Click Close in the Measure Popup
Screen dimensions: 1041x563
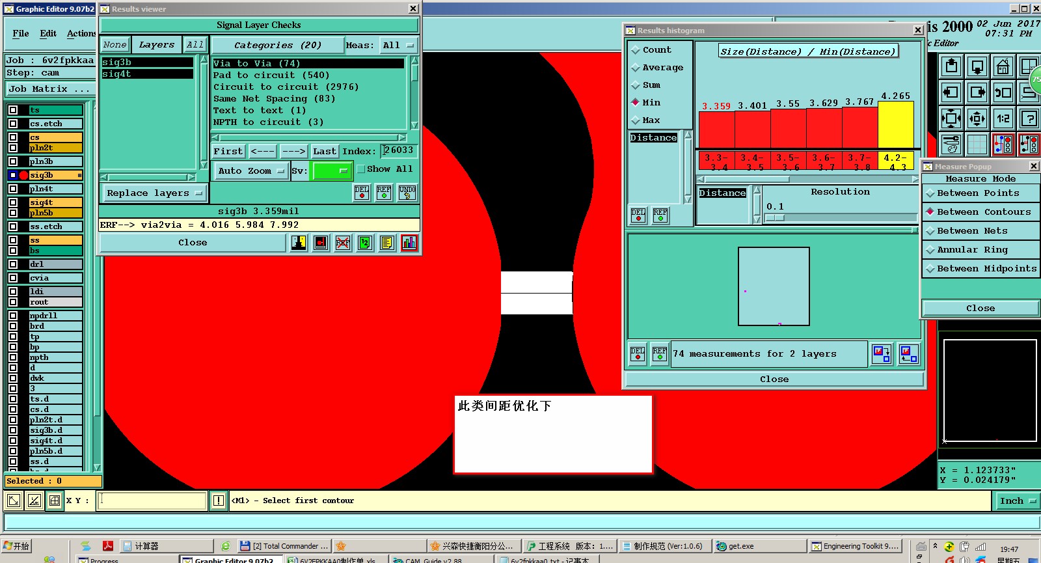pos(980,309)
